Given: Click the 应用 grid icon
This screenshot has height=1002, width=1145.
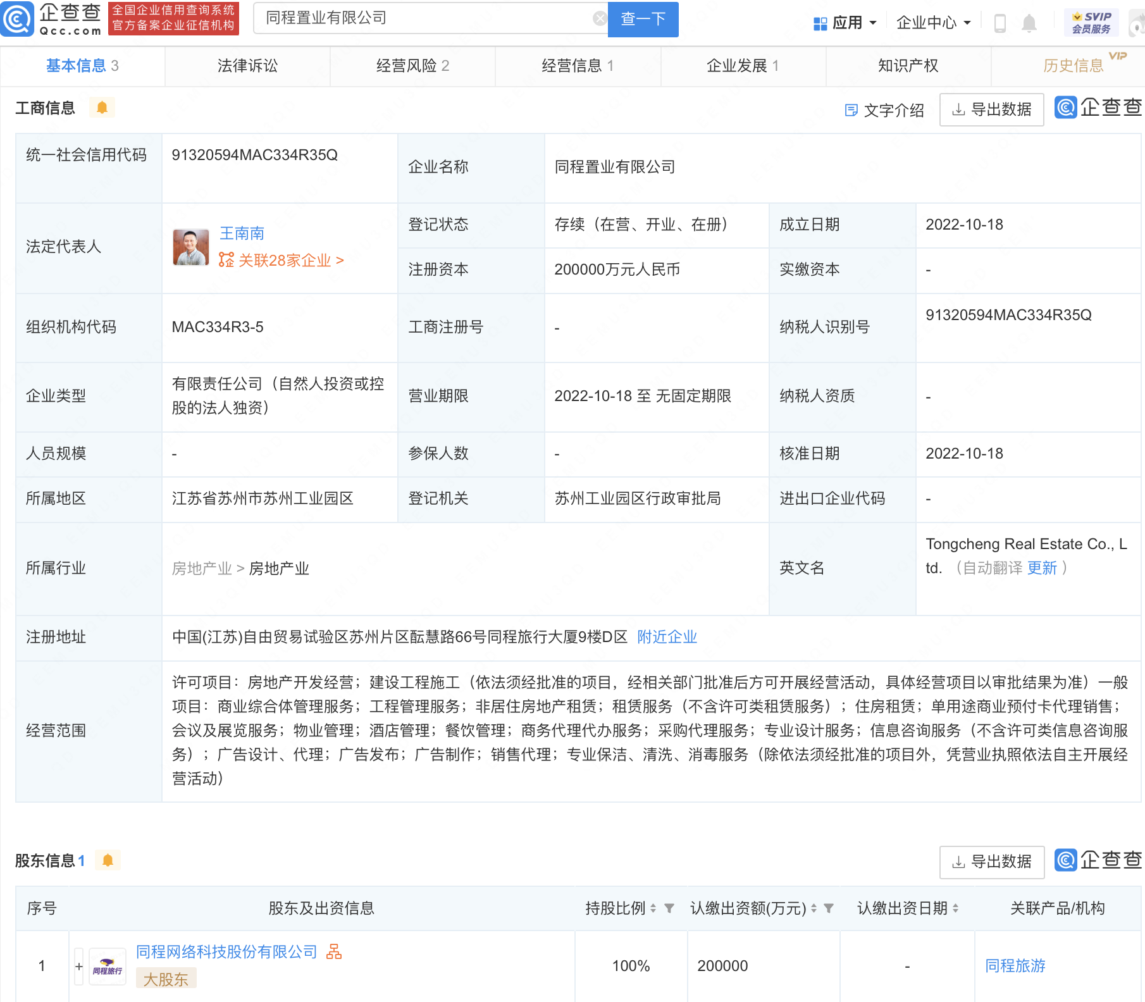Looking at the screenshot, I should (820, 24).
